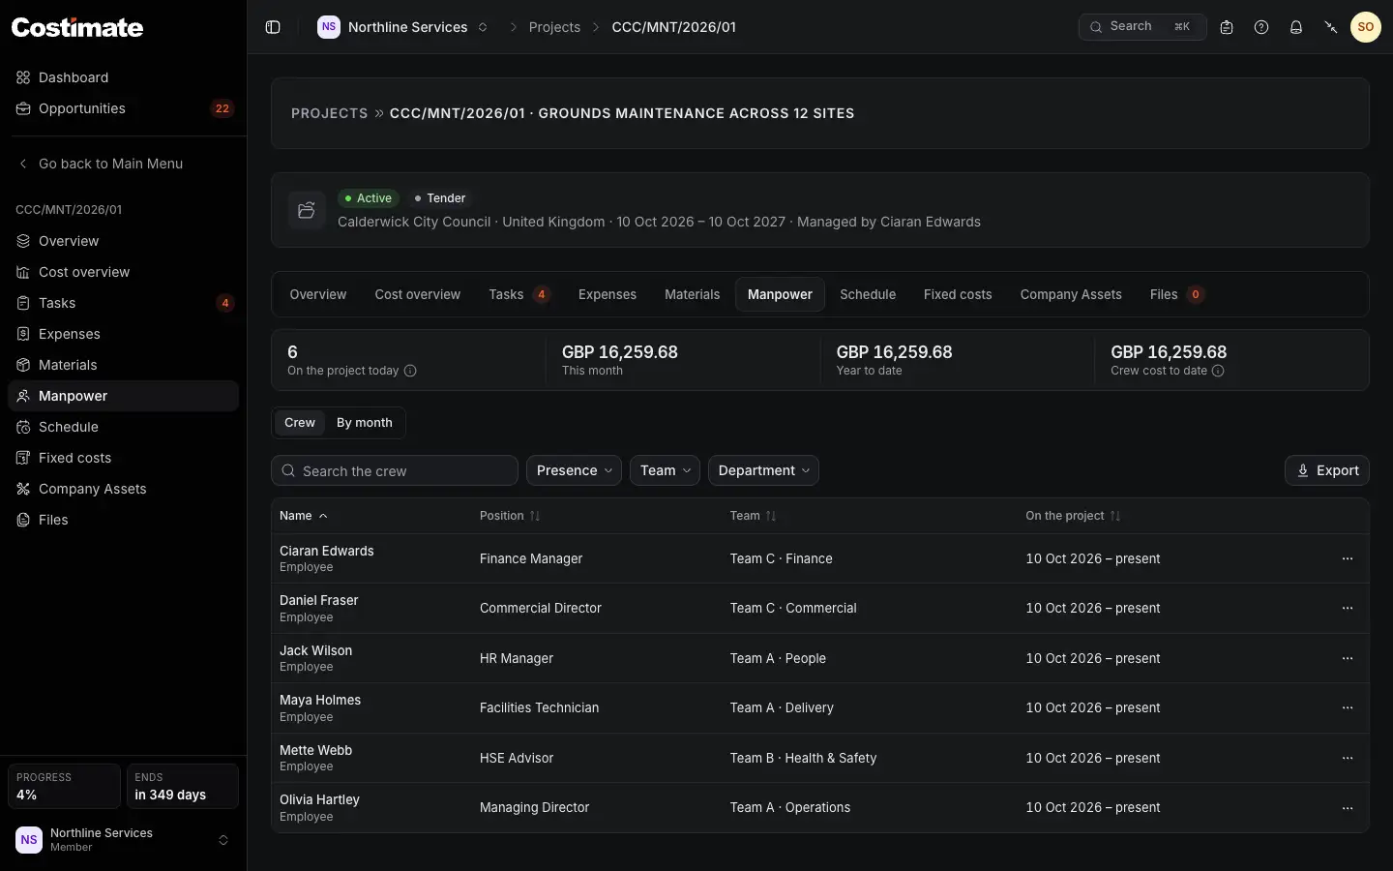The height and width of the screenshot is (871, 1393).
Task: Open row actions for Mette Webb
Action: (x=1348, y=758)
